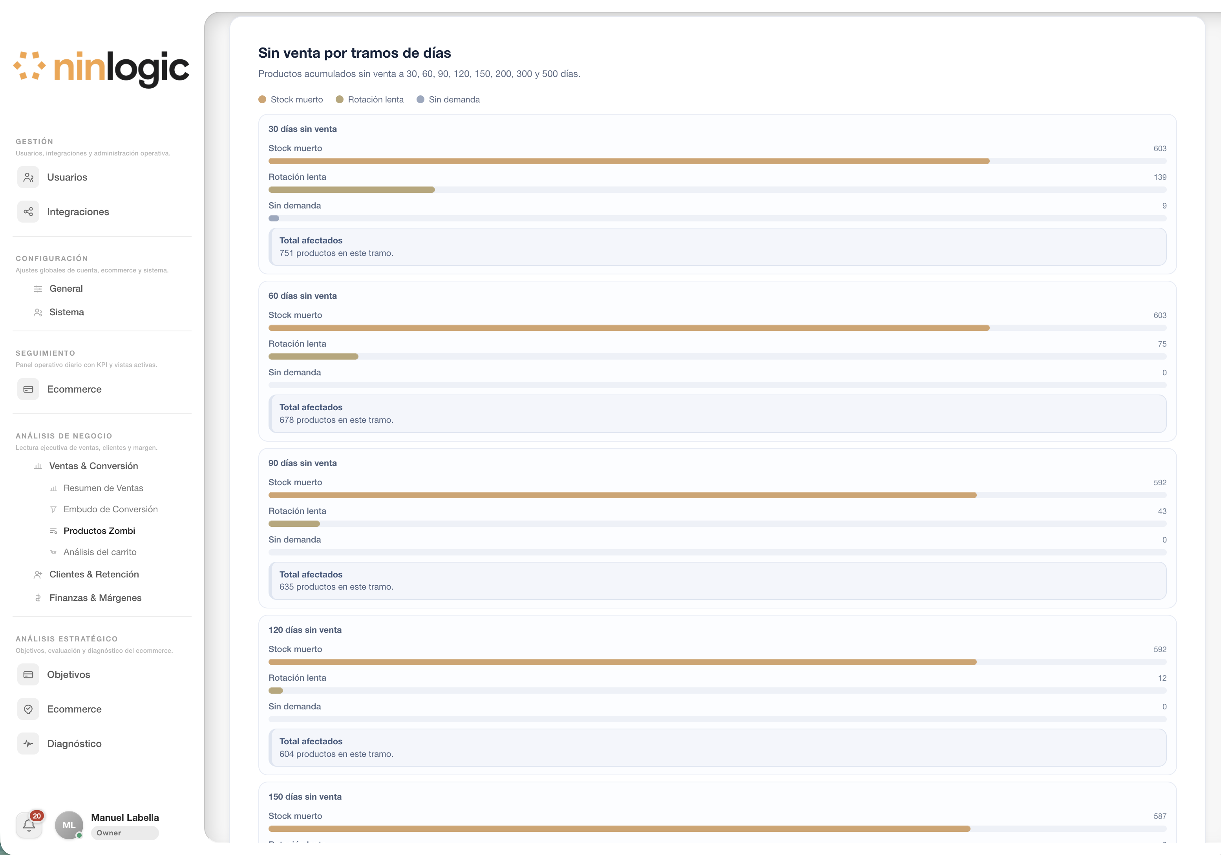Click the Clientes & Retención person icon
Viewport: 1221px width, 855px height.
pos(38,574)
